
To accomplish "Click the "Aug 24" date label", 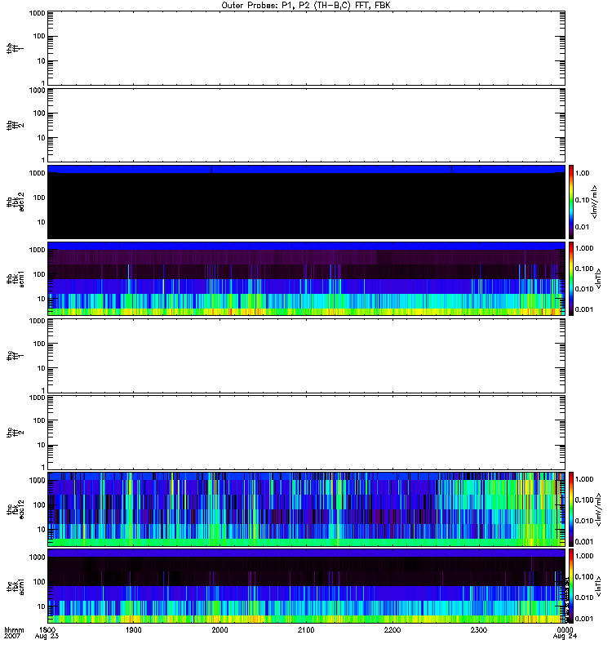I will tap(565, 637).
